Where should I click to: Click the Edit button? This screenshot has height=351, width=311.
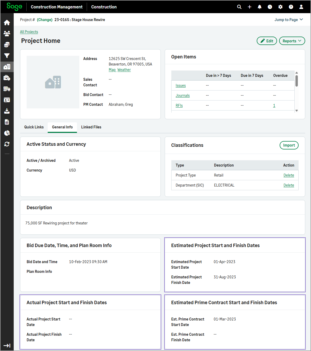pos(267,41)
